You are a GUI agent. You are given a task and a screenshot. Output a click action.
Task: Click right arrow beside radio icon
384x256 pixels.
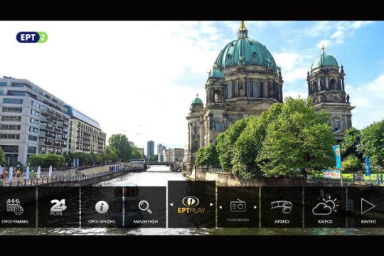[x=255, y=207]
